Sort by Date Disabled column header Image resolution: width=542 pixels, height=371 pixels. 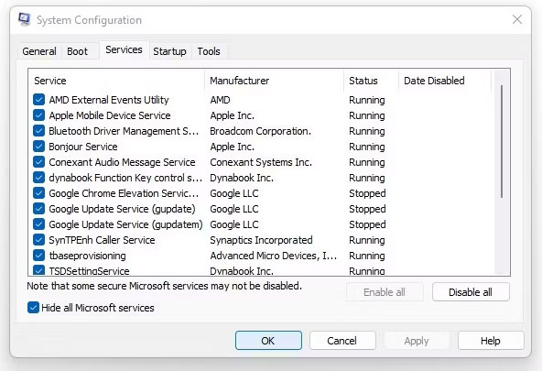[x=445, y=81]
